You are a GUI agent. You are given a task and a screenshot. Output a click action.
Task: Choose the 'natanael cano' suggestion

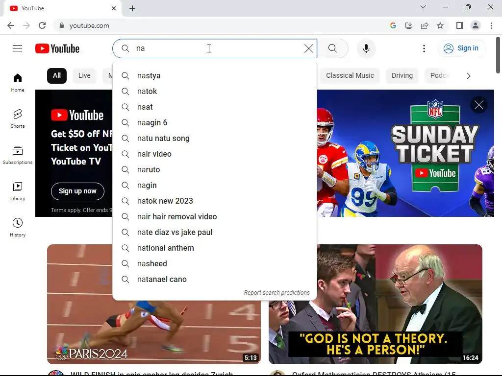(x=215, y=280)
